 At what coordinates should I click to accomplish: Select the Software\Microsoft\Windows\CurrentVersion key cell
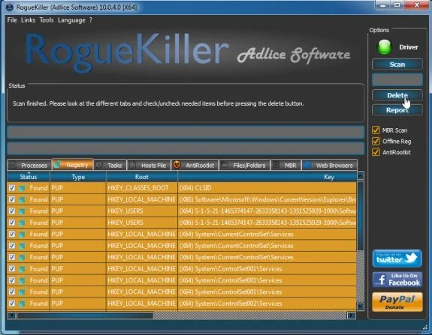[x=267, y=199]
